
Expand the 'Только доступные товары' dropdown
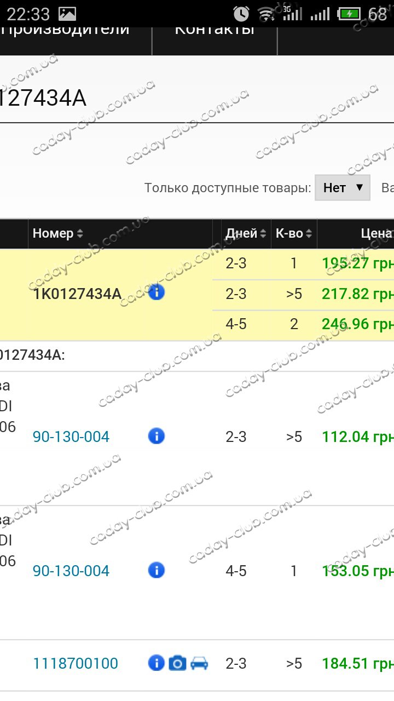343,188
